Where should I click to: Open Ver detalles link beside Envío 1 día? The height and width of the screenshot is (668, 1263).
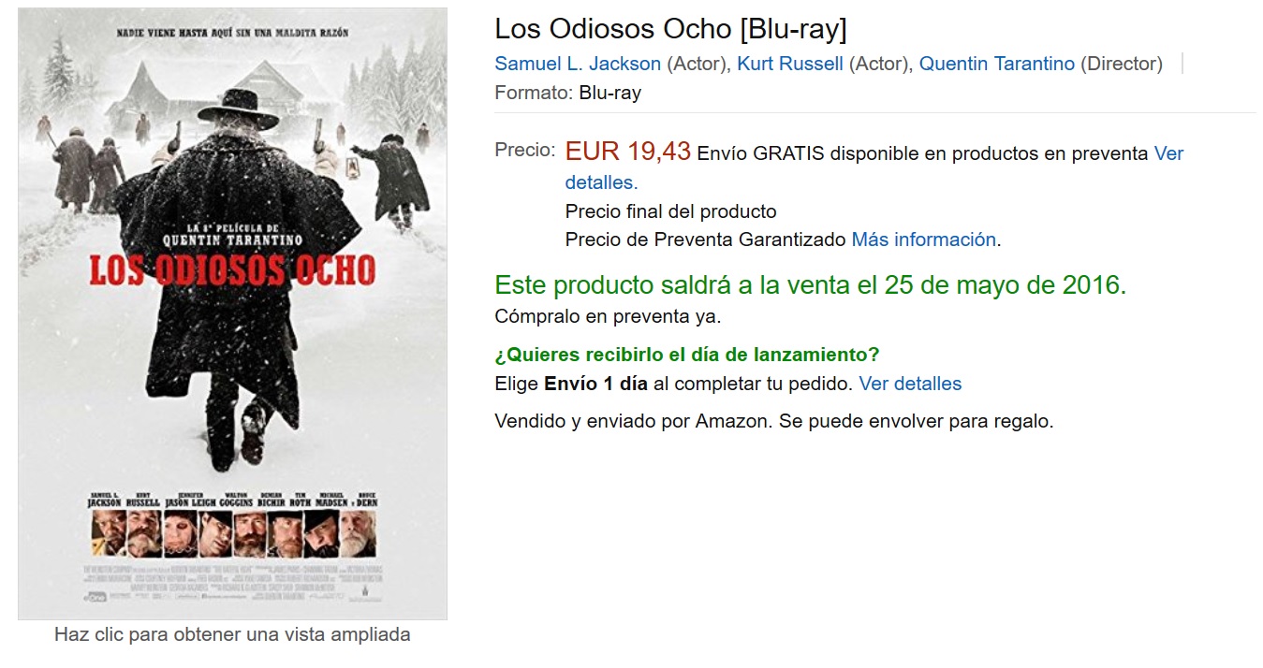tap(910, 384)
